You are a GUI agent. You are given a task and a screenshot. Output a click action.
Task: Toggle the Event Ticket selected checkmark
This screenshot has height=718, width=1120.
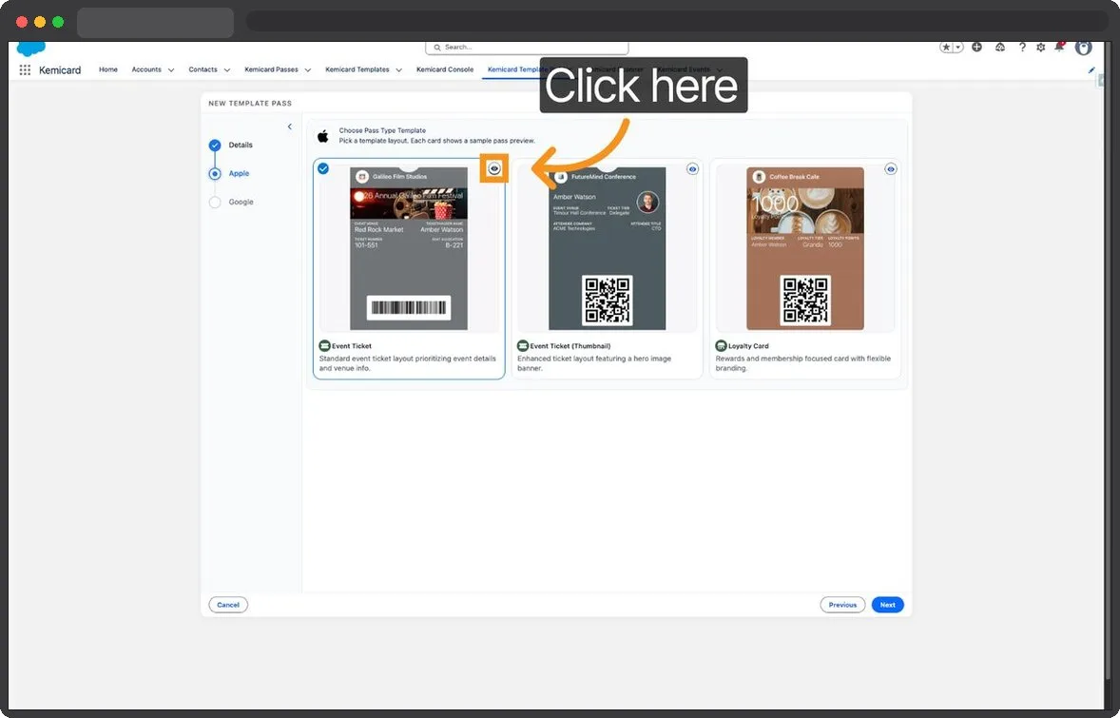[x=323, y=168]
